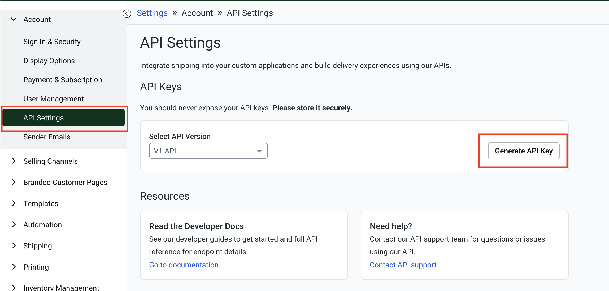609x291 pixels.
Task: Open Payment & Subscription settings
Action: click(x=63, y=80)
